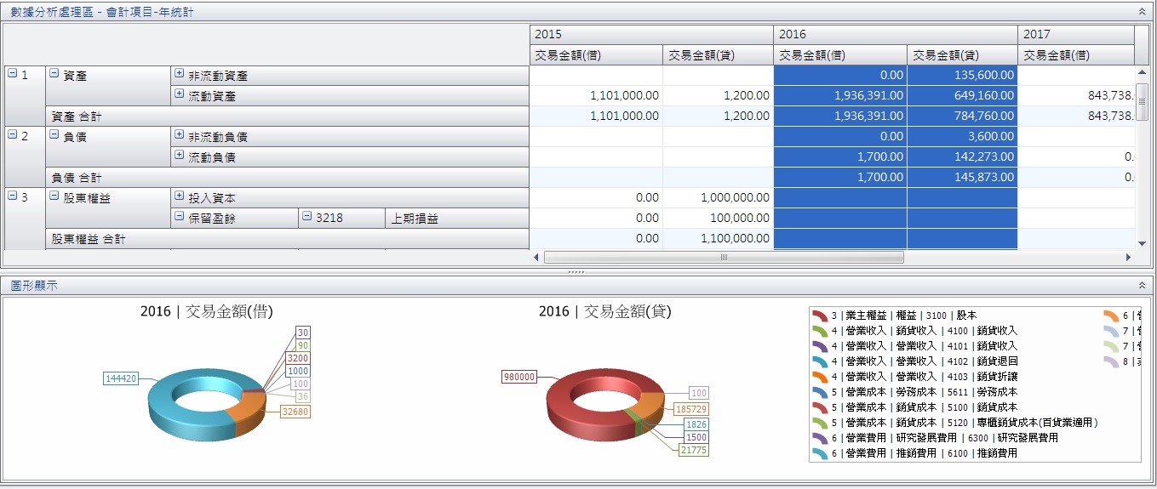Click the 185729 data label on credit chart
Screen dimensions: 1157x489
[690, 409]
